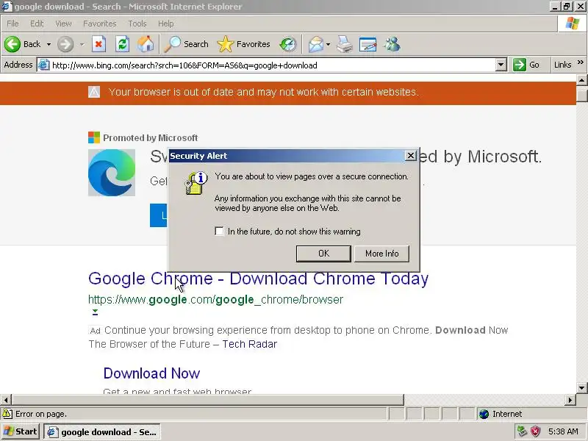The image size is (588, 441).
Task: Click the green Back arrow icon
Action: point(12,44)
